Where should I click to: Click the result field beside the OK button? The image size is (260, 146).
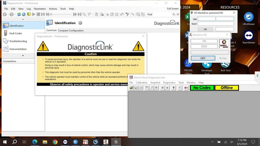[x=225, y=29]
